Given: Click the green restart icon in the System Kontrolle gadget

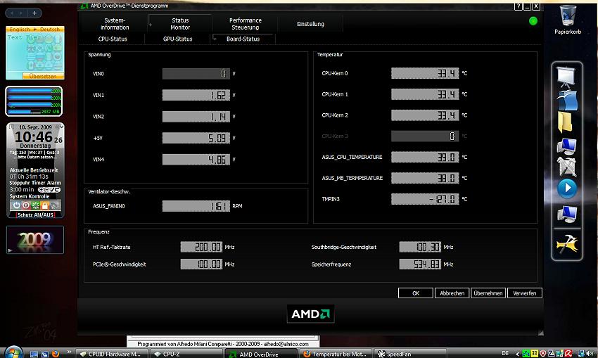Looking at the screenshot, I should click(x=35, y=205).
